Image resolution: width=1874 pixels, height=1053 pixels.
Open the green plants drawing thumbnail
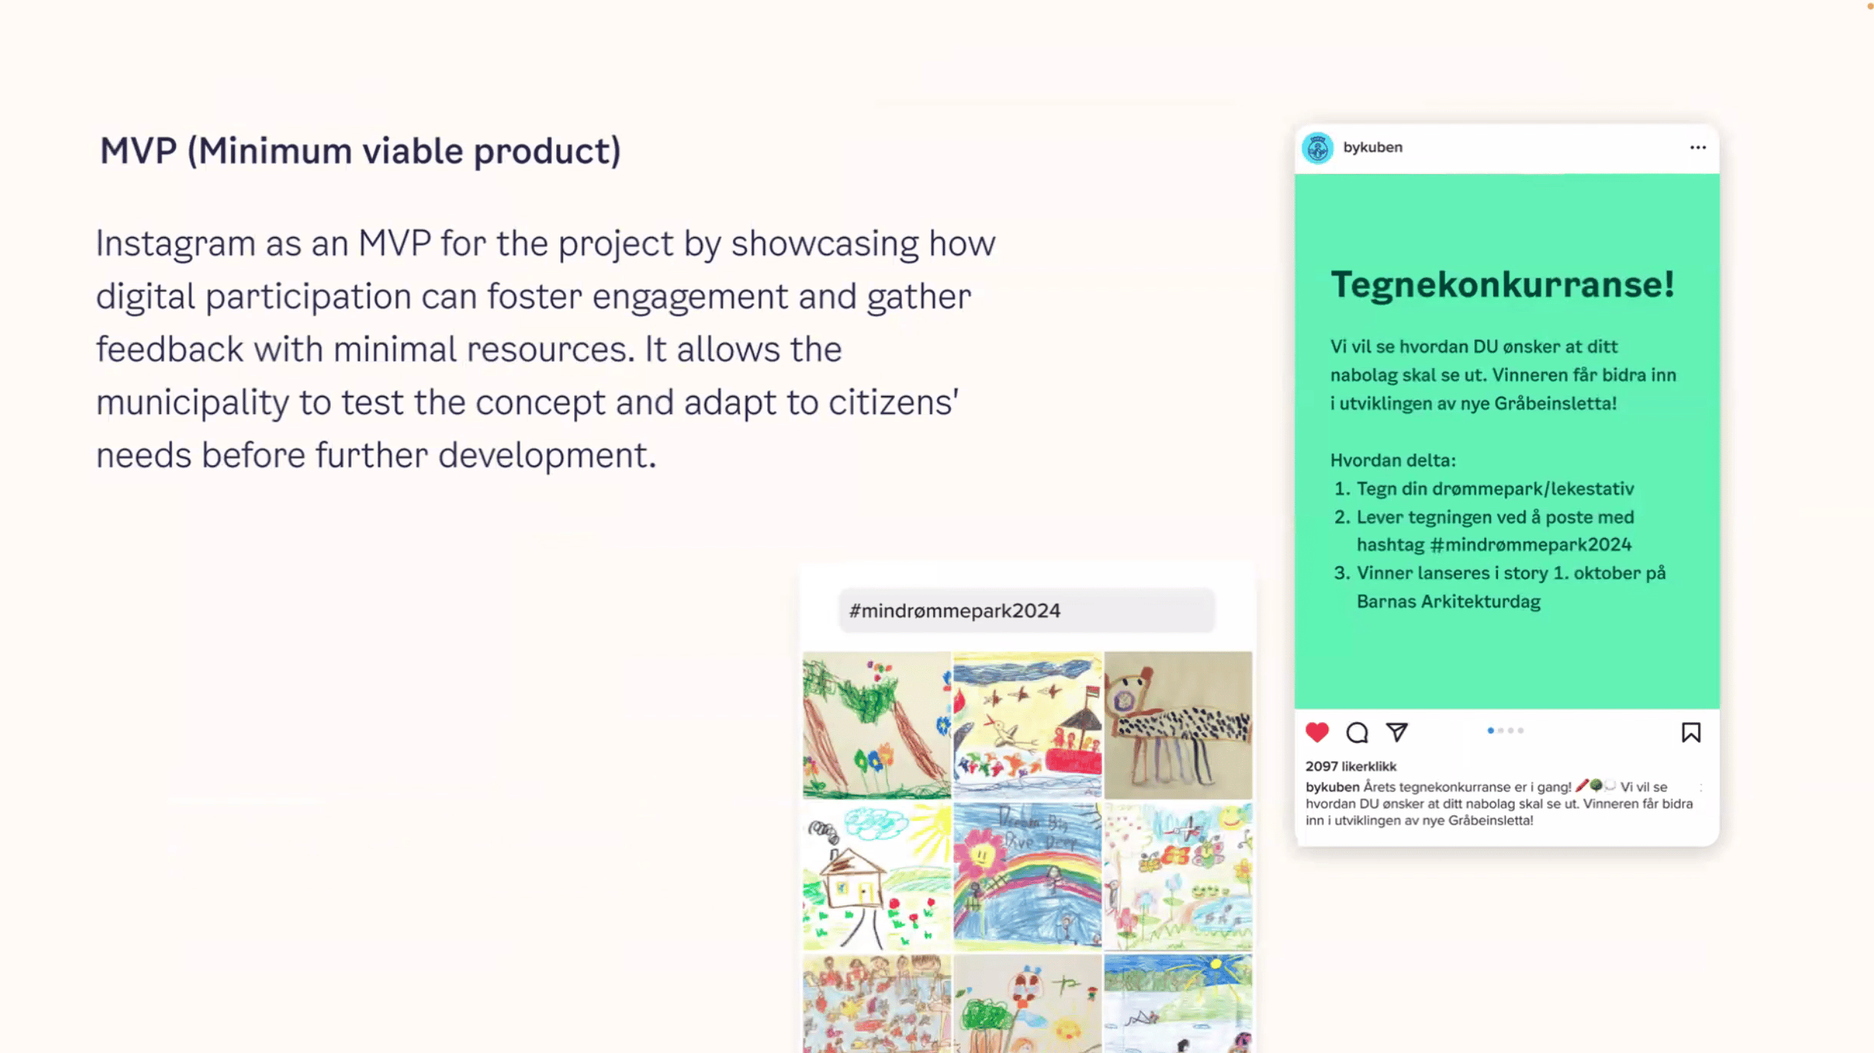tap(877, 724)
